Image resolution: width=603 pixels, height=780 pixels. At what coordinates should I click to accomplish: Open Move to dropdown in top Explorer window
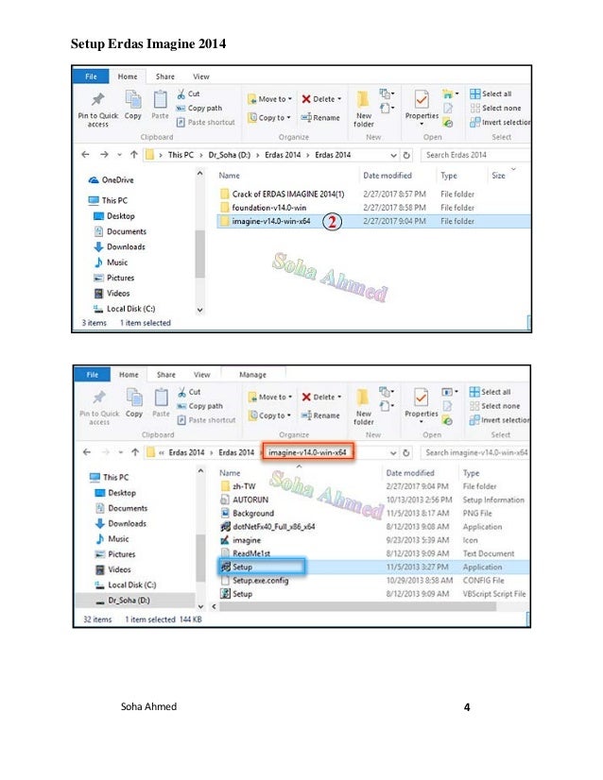coord(270,99)
